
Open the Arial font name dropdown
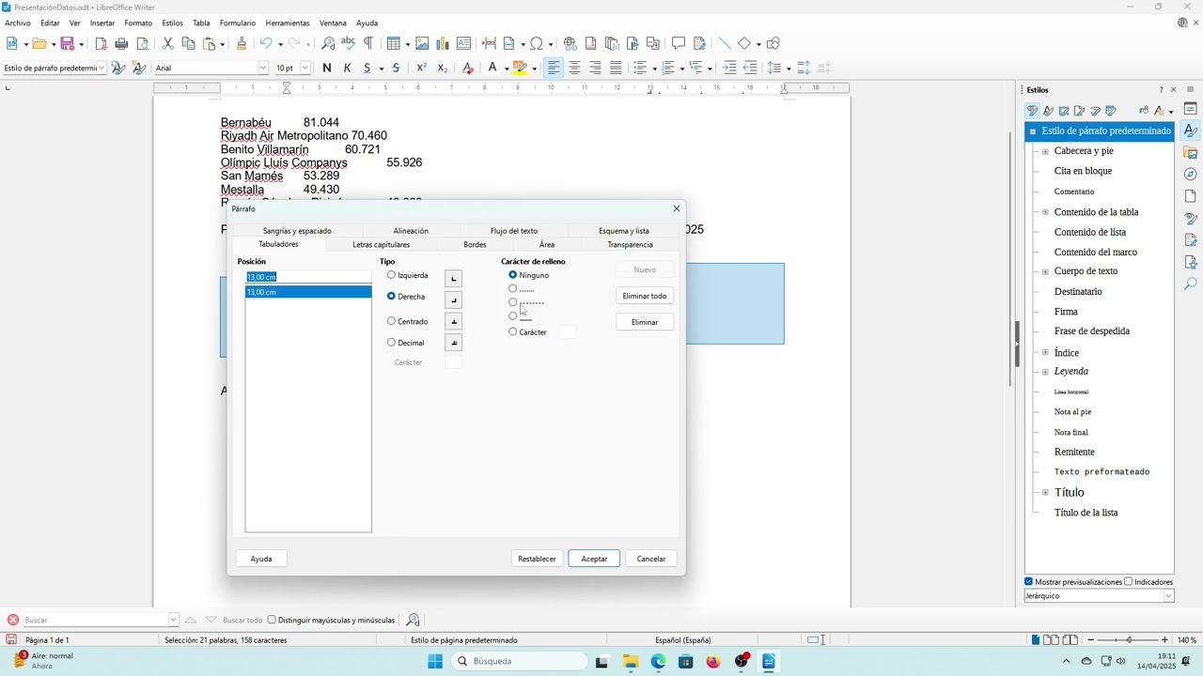tap(262, 68)
